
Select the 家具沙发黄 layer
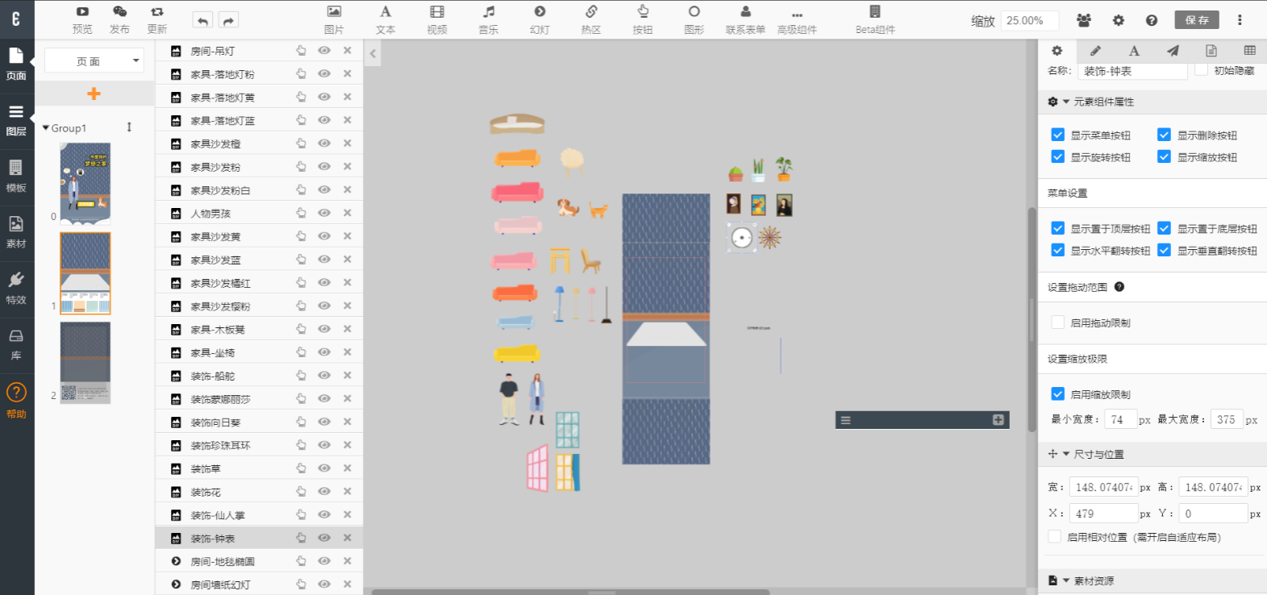coord(215,237)
